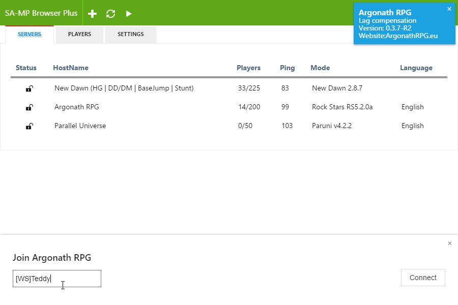Click the 0/50 players value

coord(245,126)
